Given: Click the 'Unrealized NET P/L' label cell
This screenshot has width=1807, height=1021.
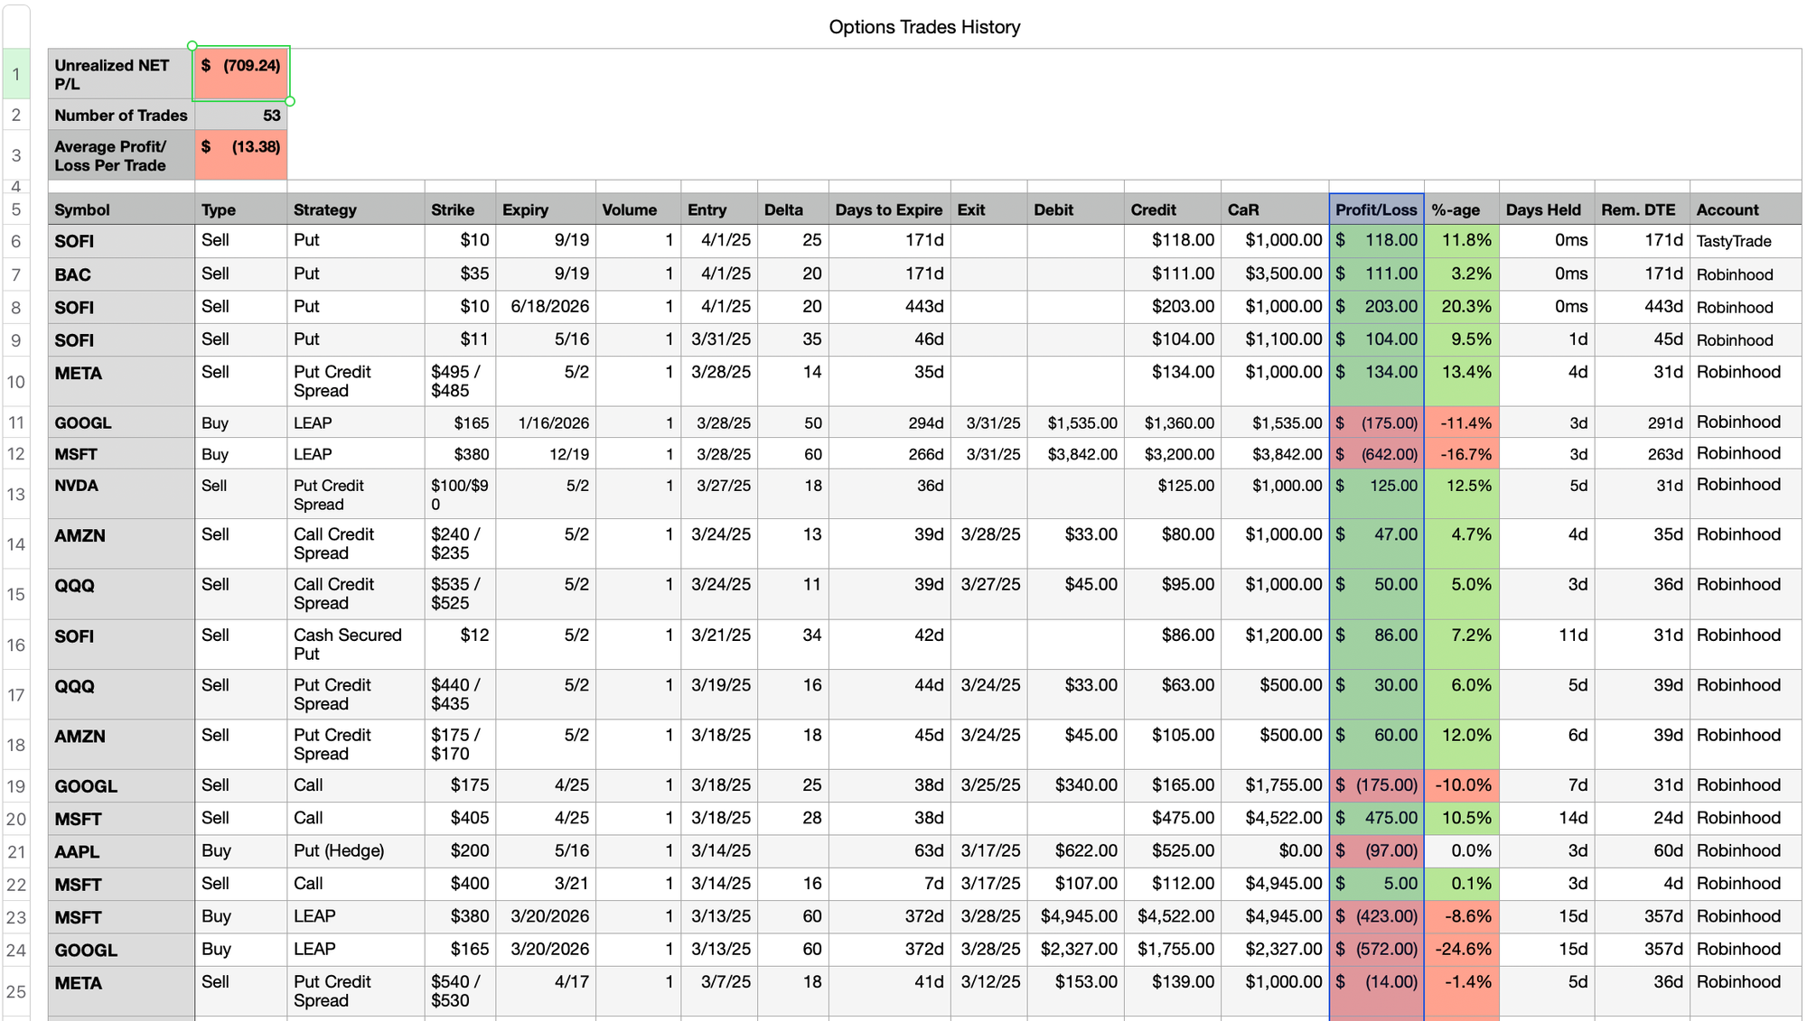Looking at the screenshot, I should tap(121, 73).
